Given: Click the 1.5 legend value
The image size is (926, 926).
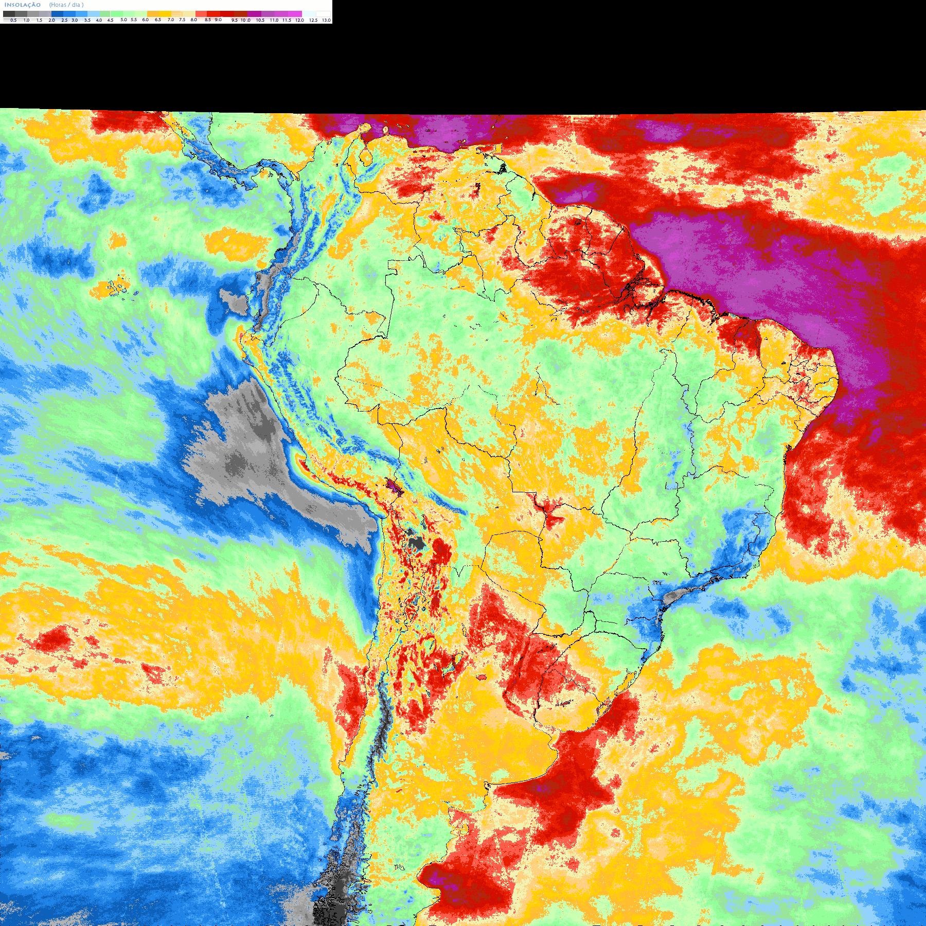Looking at the screenshot, I should [x=39, y=21].
